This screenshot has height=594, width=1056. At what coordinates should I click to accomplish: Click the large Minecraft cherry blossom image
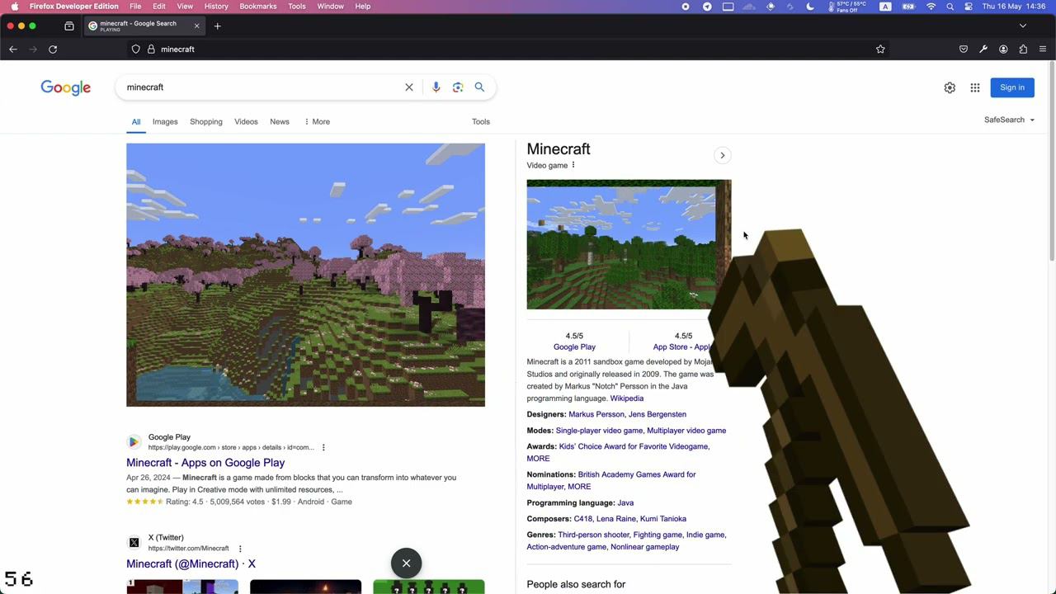coord(305,275)
